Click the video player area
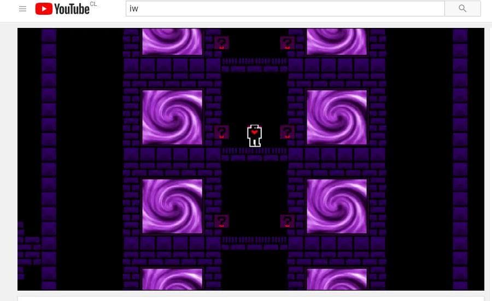The width and height of the screenshot is (492, 301). 251,159
